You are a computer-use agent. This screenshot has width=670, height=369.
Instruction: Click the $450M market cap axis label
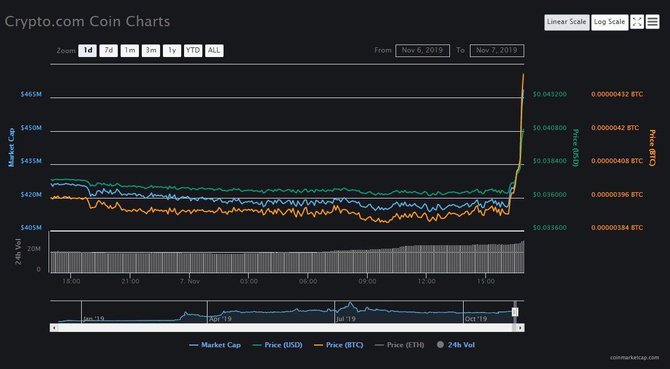click(x=31, y=128)
